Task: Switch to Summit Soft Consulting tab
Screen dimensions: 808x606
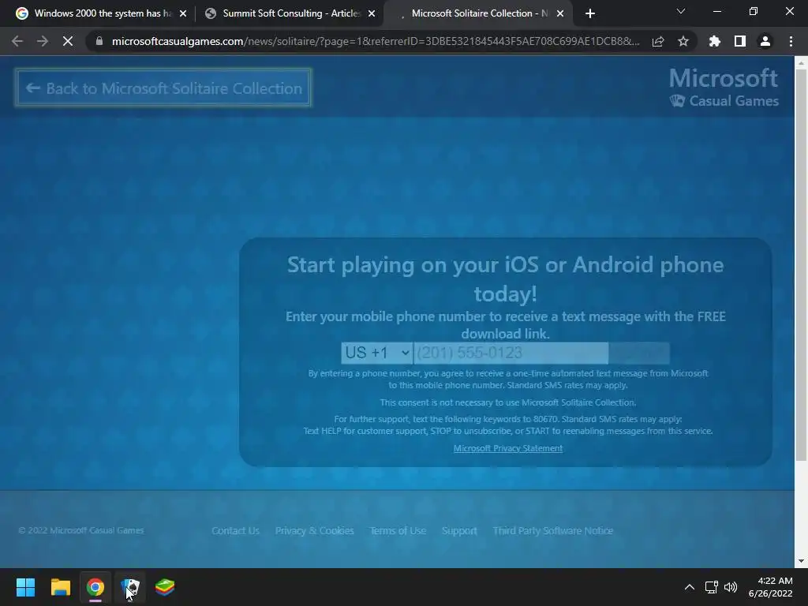Action: coord(289,13)
